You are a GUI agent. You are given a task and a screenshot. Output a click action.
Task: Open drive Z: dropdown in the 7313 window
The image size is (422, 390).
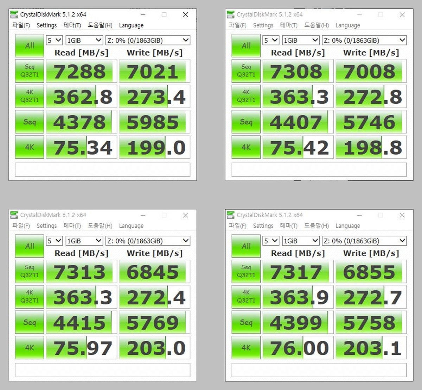coord(148,241)
